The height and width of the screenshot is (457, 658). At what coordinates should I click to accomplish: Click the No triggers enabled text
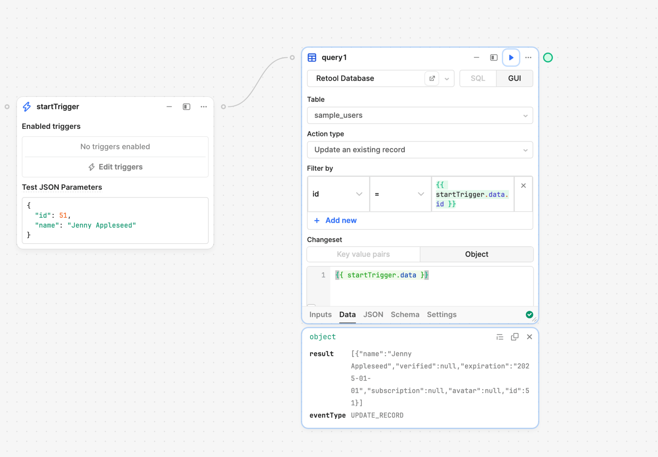(x=115, y=147)
